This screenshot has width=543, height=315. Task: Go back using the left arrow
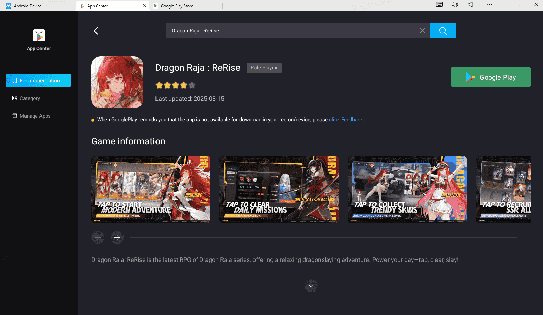click(96, 31)
